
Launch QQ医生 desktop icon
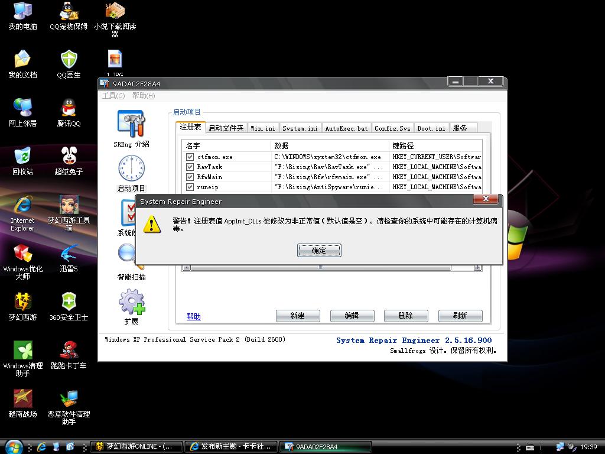(x=69, y=64)
